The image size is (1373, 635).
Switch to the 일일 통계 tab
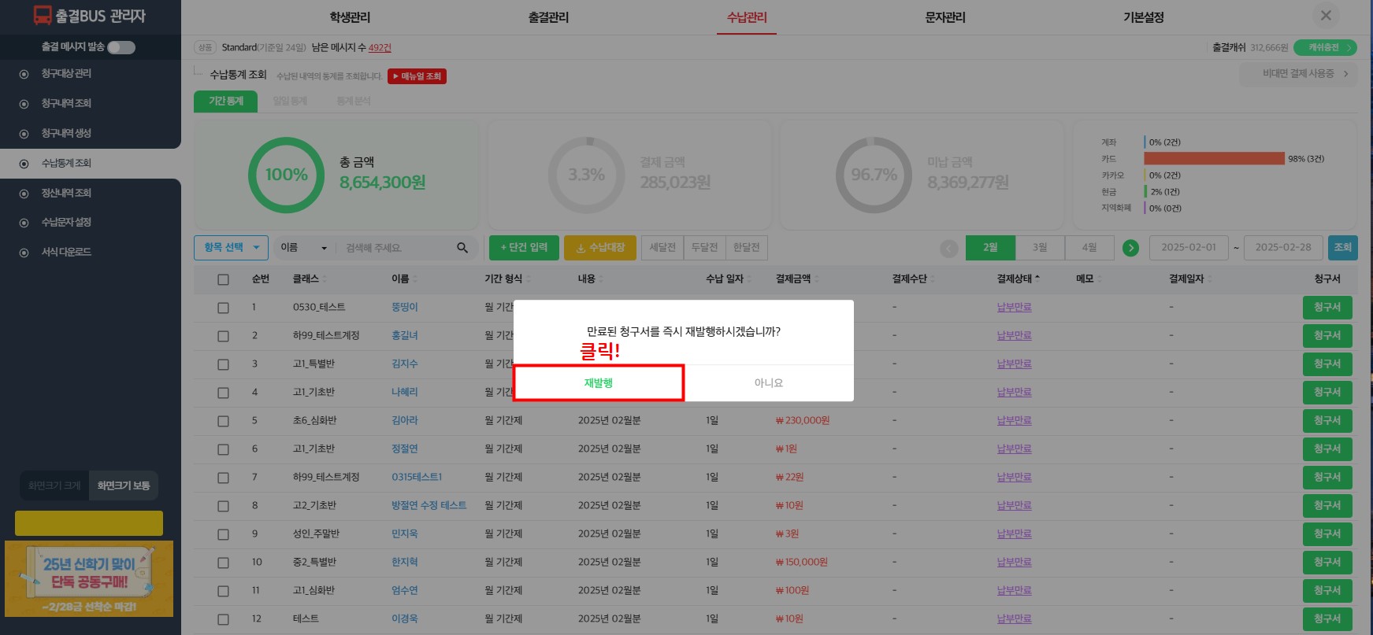tap(290, 102)
